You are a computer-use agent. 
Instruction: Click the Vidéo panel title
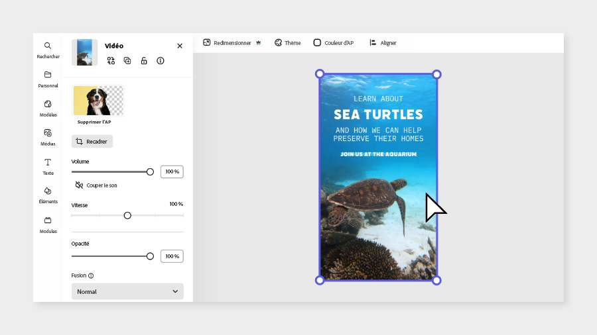(x=114, y=46)
